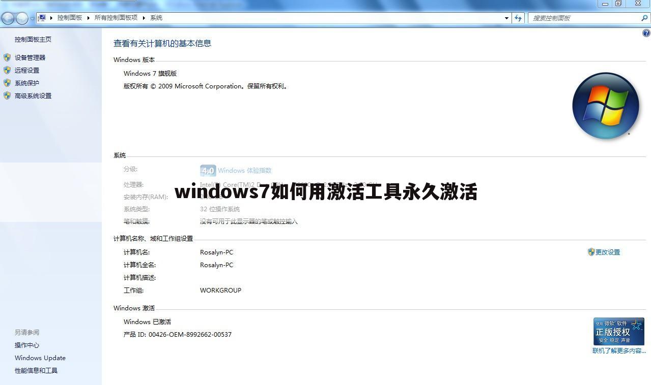
Task: Click the Windows 已激活 status text
Action: [147, 322]
